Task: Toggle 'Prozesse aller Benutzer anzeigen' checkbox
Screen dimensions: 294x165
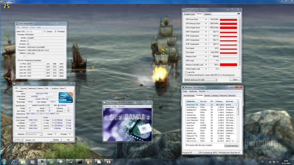Action: pyautogui.click(x=187, y=145)
